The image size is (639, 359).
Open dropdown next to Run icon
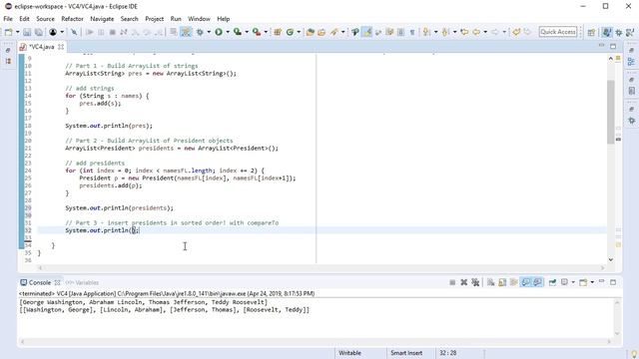point(228,32)
